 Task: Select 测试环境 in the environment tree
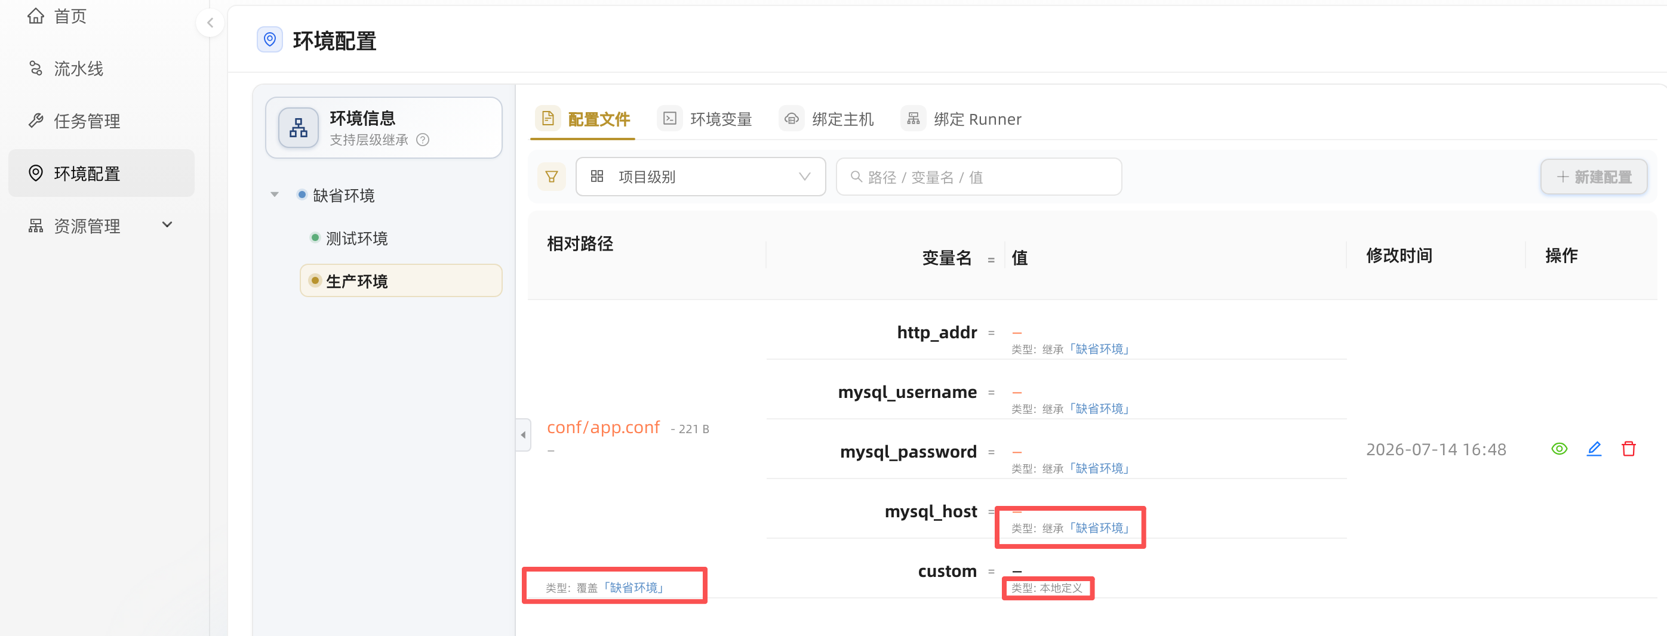point(356,238)
